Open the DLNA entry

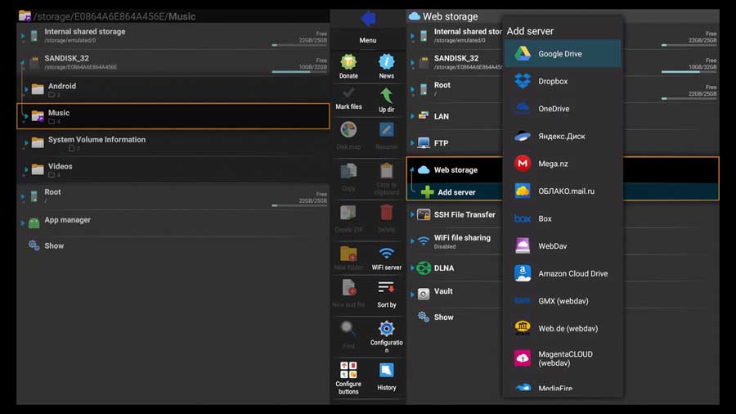[x=455, y=268]
